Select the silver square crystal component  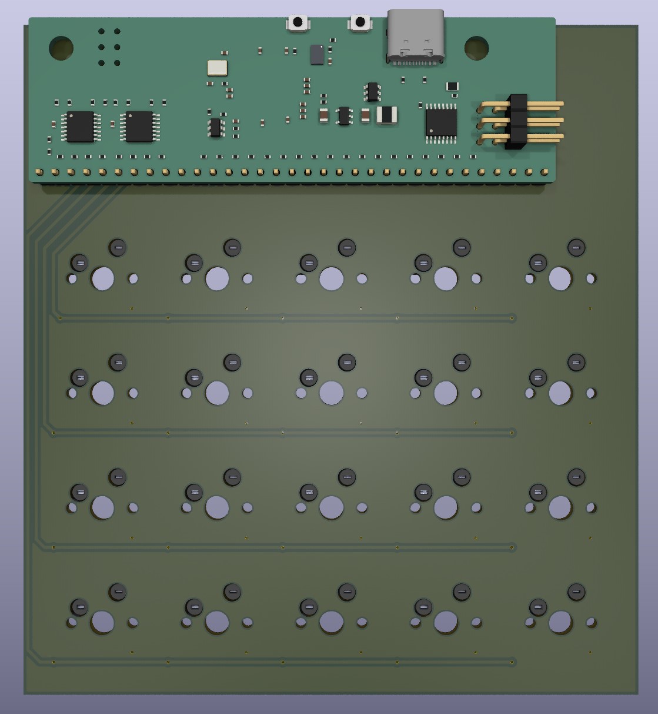click(x=217, y=68)
